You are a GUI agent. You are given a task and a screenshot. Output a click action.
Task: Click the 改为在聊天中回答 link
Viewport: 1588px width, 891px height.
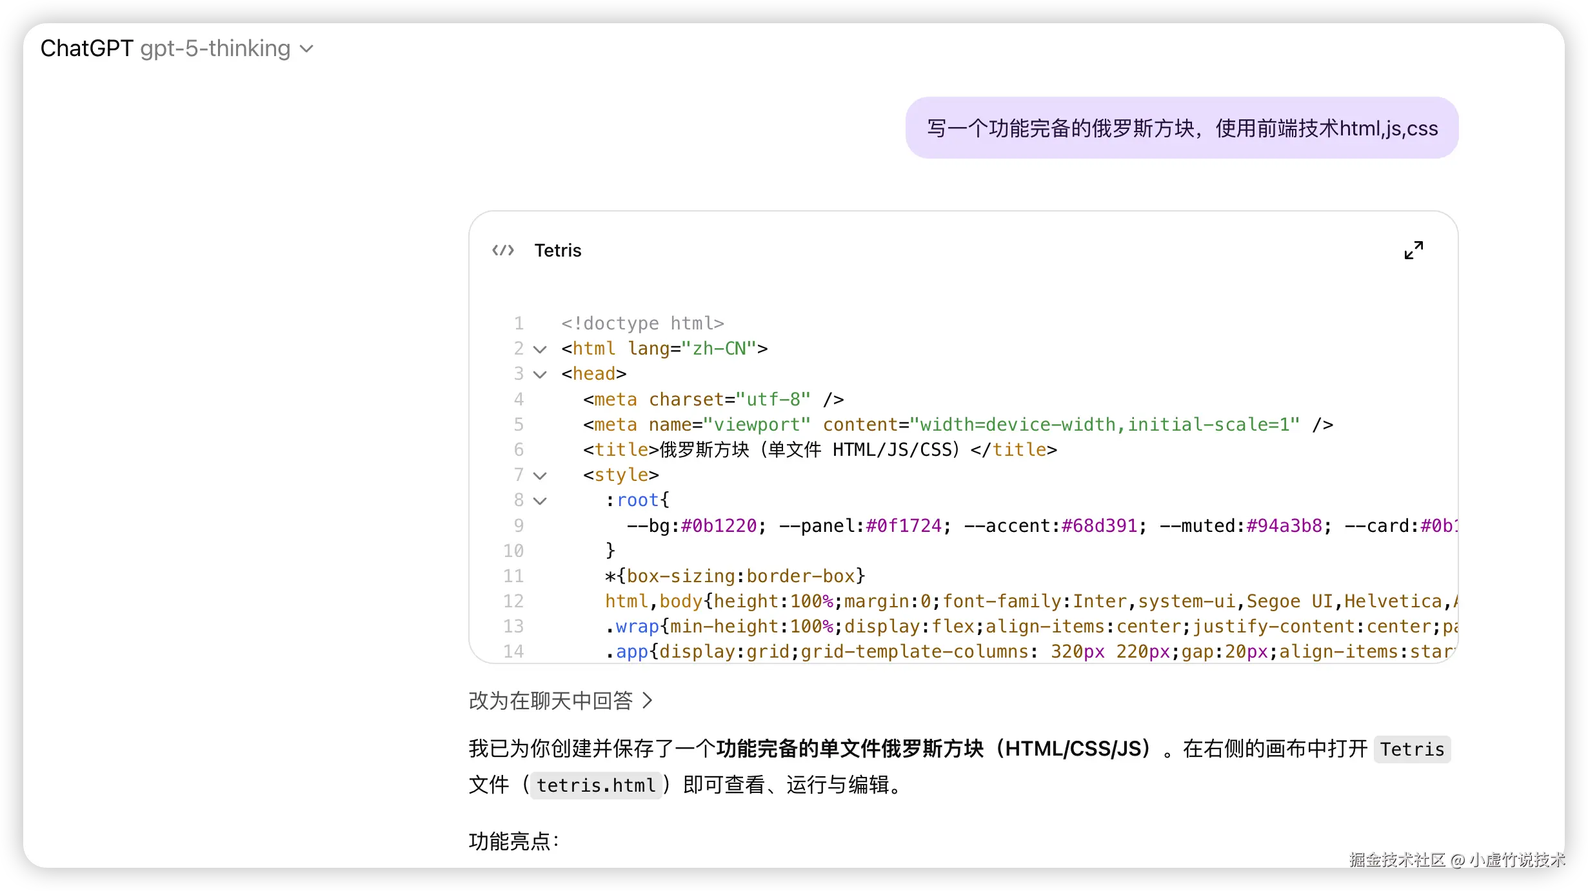click(550, 700)
